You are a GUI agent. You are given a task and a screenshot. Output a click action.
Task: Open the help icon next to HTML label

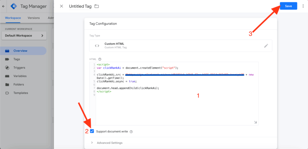(100, 59)
